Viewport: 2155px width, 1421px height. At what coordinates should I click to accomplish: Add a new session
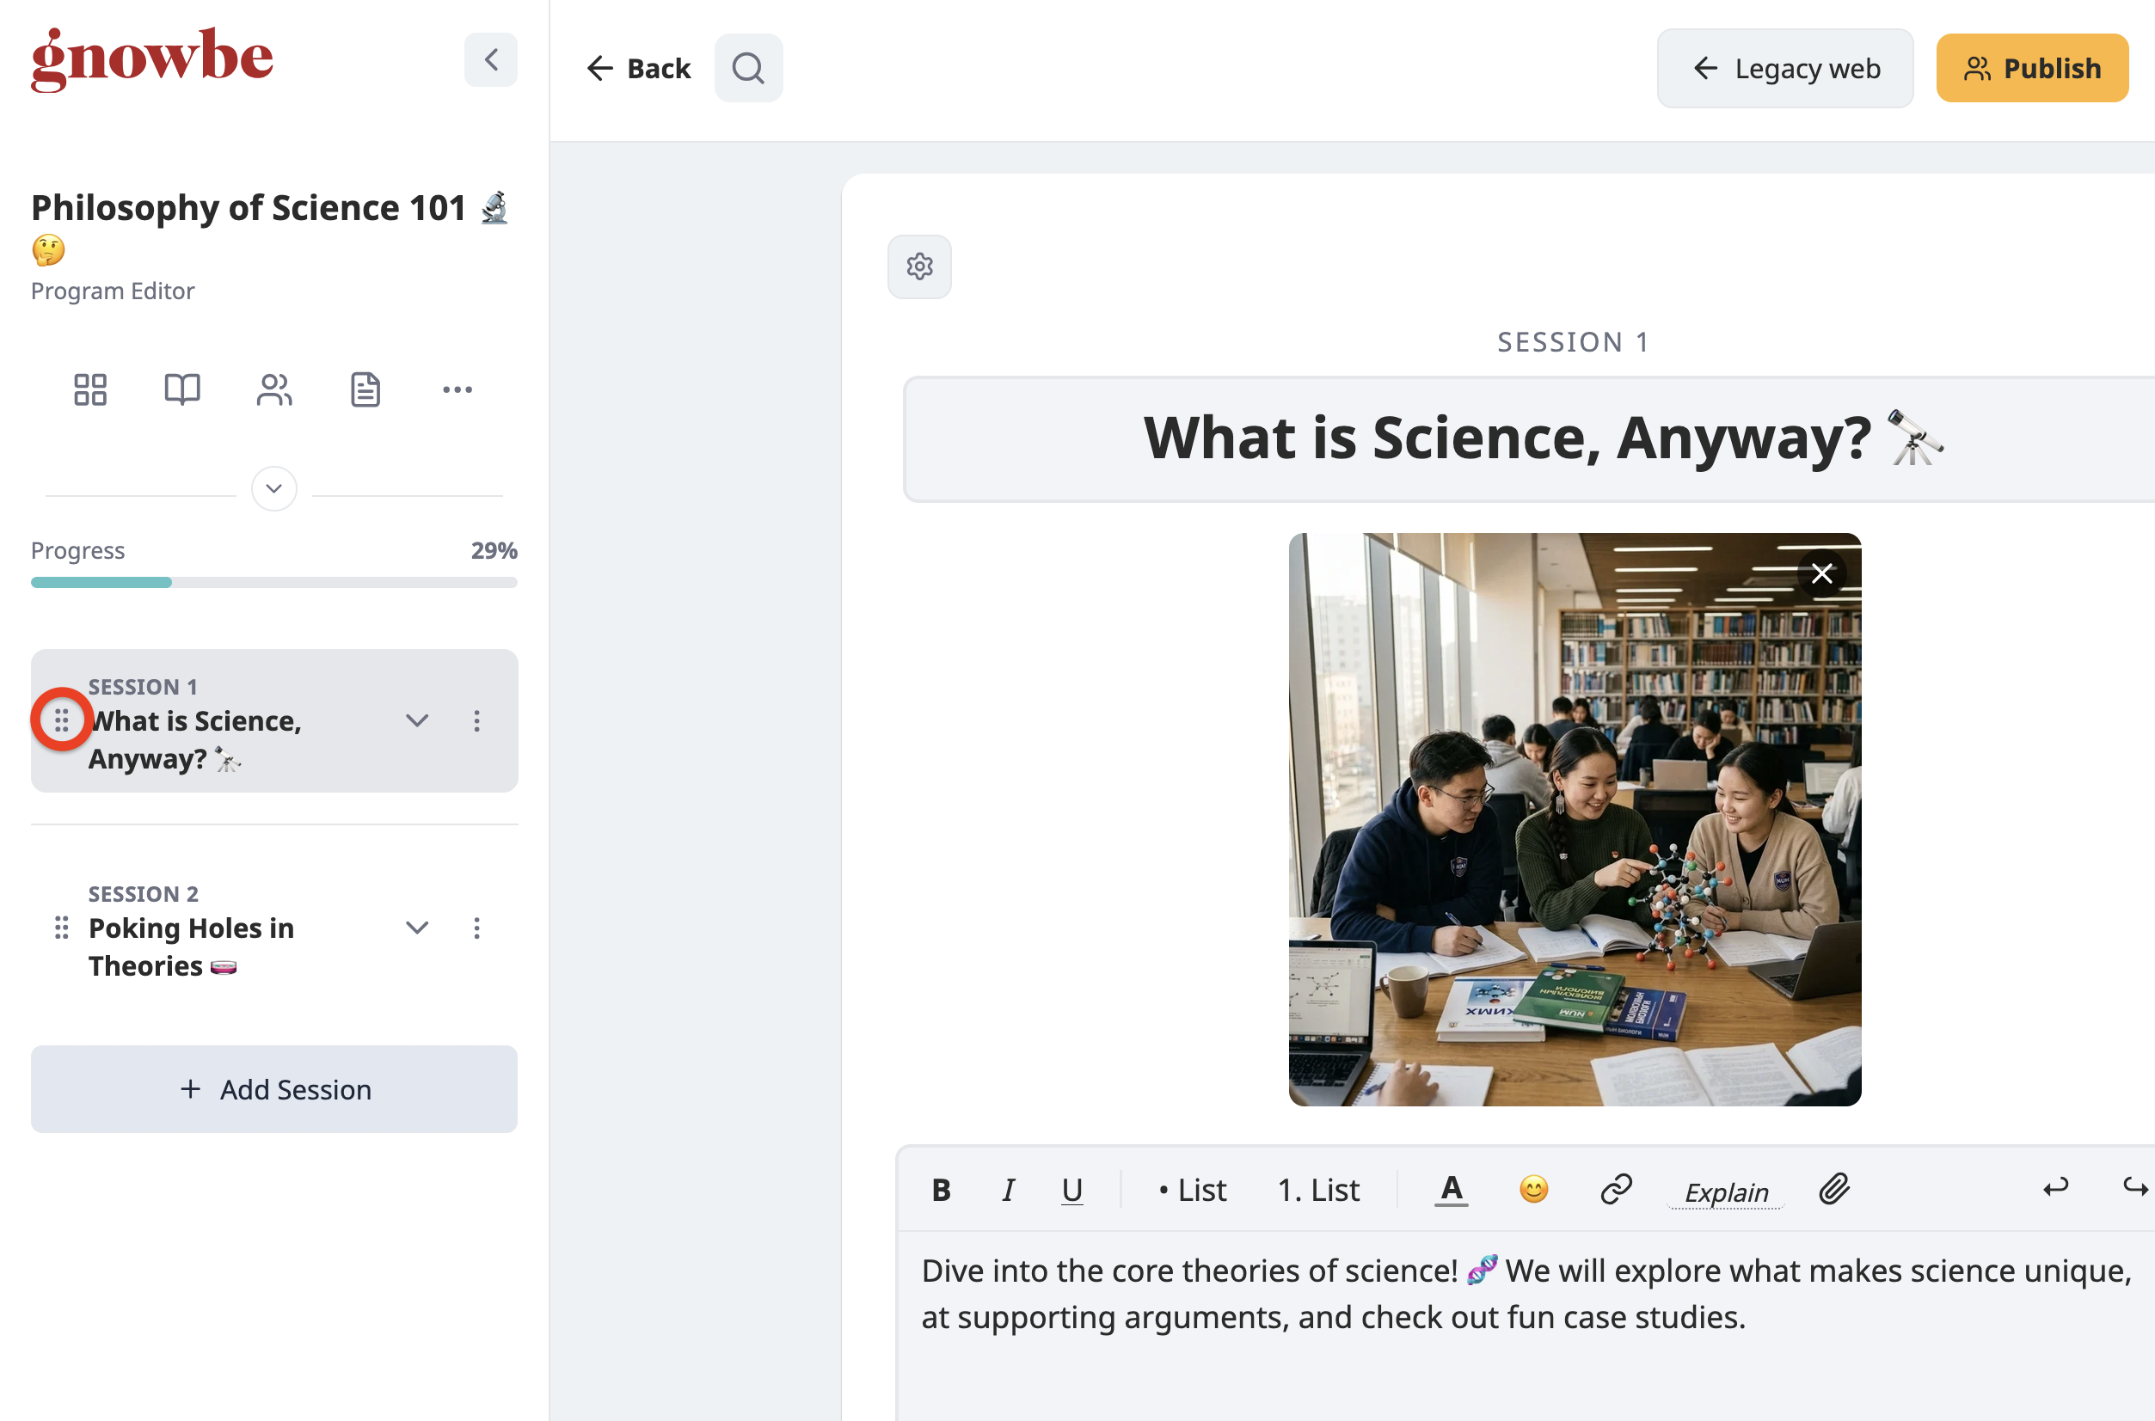click(x=273, y=1088)
